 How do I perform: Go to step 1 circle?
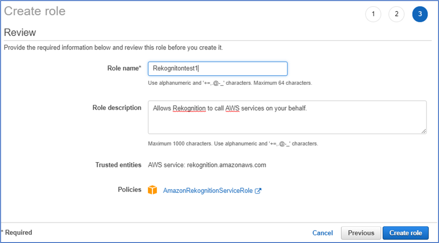point(373,14)
